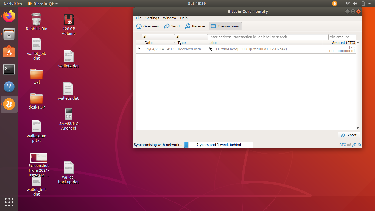The height and width of the screenshot is (211, 375).
Task: Select the walletz.dat file on desktop
Action: point(69,59)
